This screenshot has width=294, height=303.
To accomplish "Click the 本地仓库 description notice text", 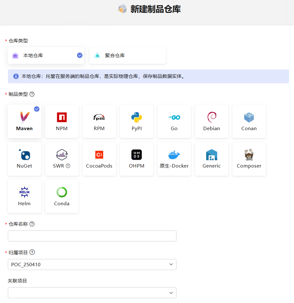I will pyautogui.click(x=104, y=76).
